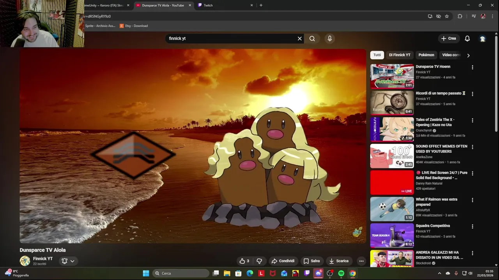This screenshot has height=280, width=499.
Task: Open Sprite - Archivio bookmark
Action: tap(100, 26)
